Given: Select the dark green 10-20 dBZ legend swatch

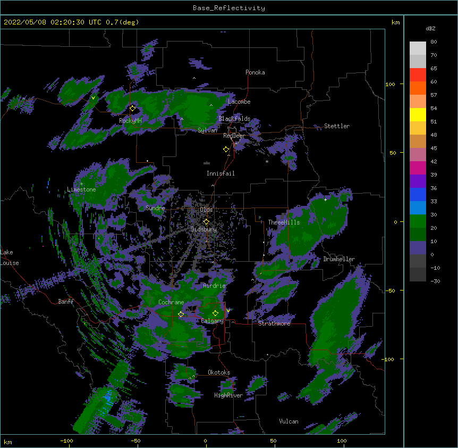Looking at the screenshot, I should tap(418, 235).
